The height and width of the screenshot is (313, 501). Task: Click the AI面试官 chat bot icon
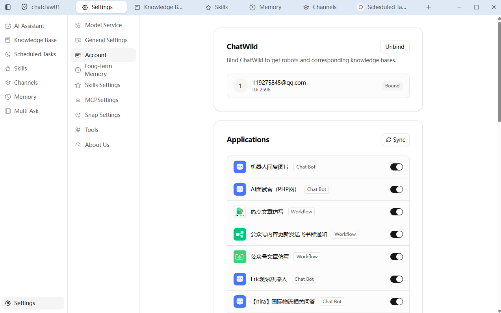[x=240, y=189]
